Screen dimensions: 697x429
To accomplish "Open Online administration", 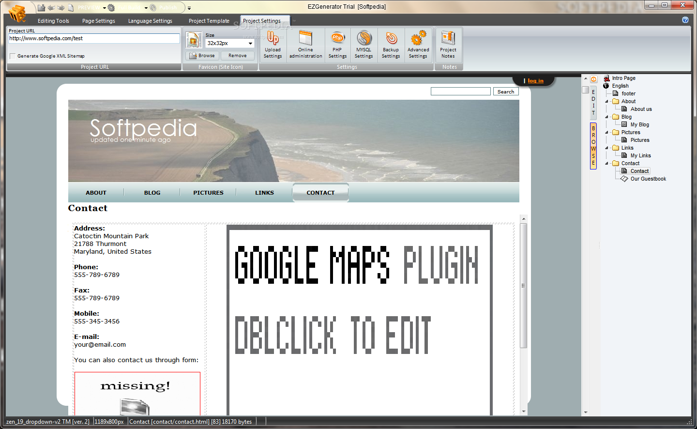I will click(x=306, y=45).
